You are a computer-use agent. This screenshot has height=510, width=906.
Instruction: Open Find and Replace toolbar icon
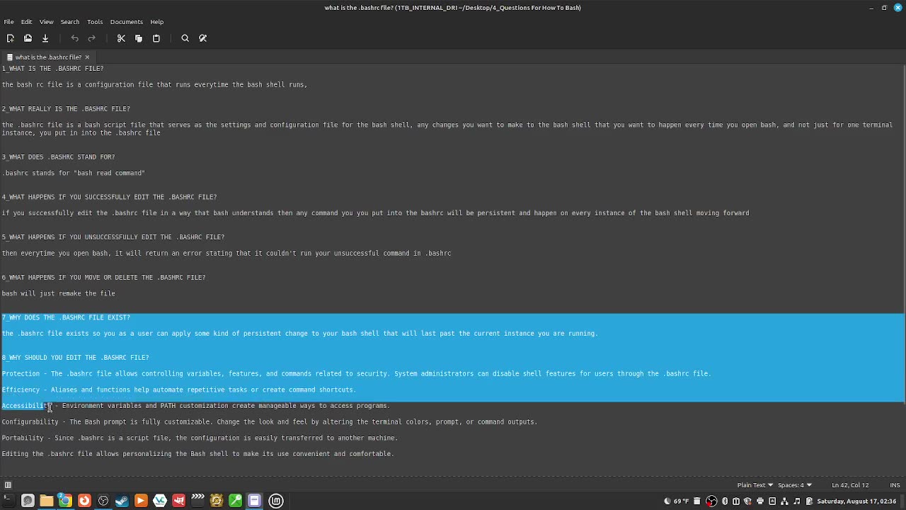[x=203, y=38]
